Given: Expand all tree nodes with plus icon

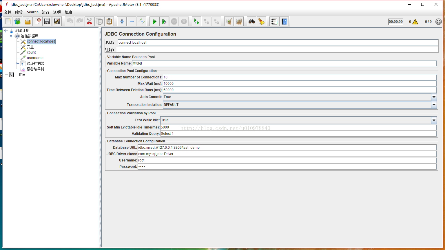Looking at the screenshot, I should tap(122, 21).
